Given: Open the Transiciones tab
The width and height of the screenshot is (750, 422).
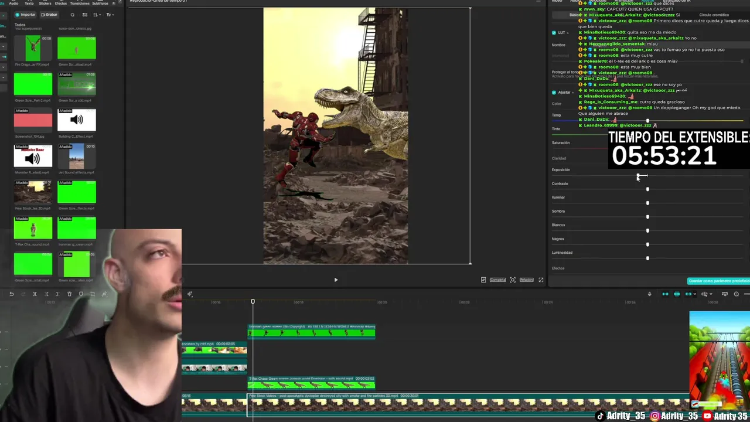Looking at the screenshot, I should coord(80,3).
